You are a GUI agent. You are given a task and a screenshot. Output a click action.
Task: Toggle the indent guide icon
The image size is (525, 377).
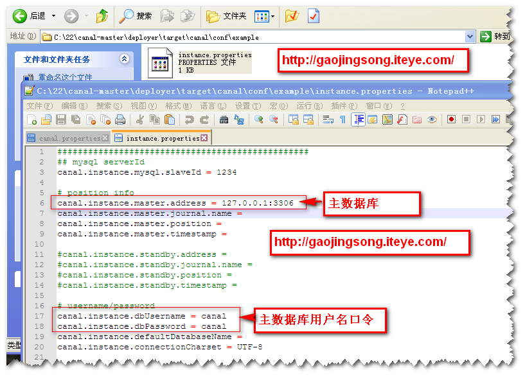tap(358, 119)
